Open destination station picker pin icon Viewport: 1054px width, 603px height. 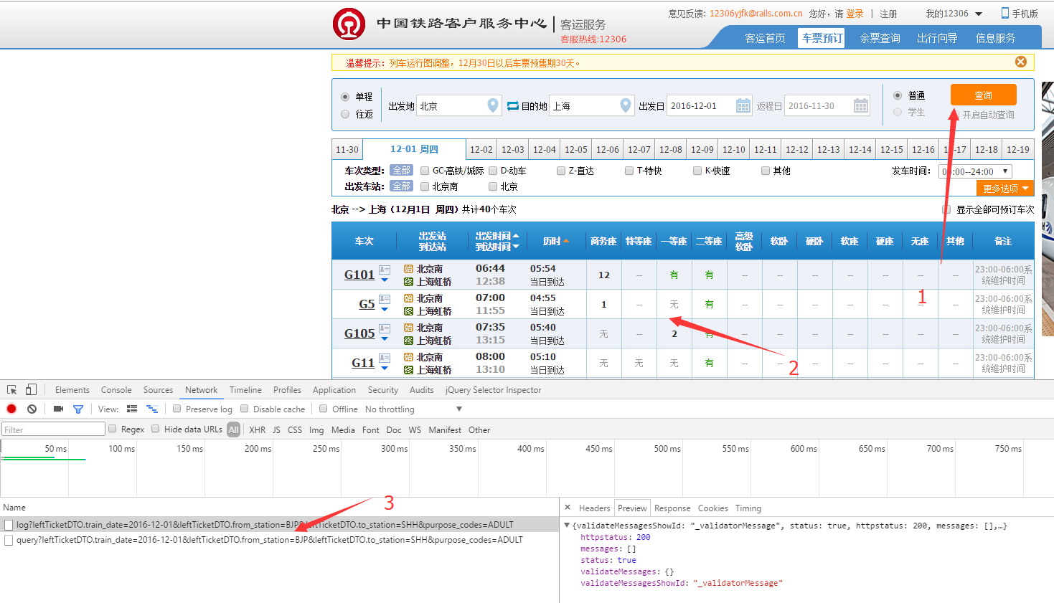[x=626, y=105]
